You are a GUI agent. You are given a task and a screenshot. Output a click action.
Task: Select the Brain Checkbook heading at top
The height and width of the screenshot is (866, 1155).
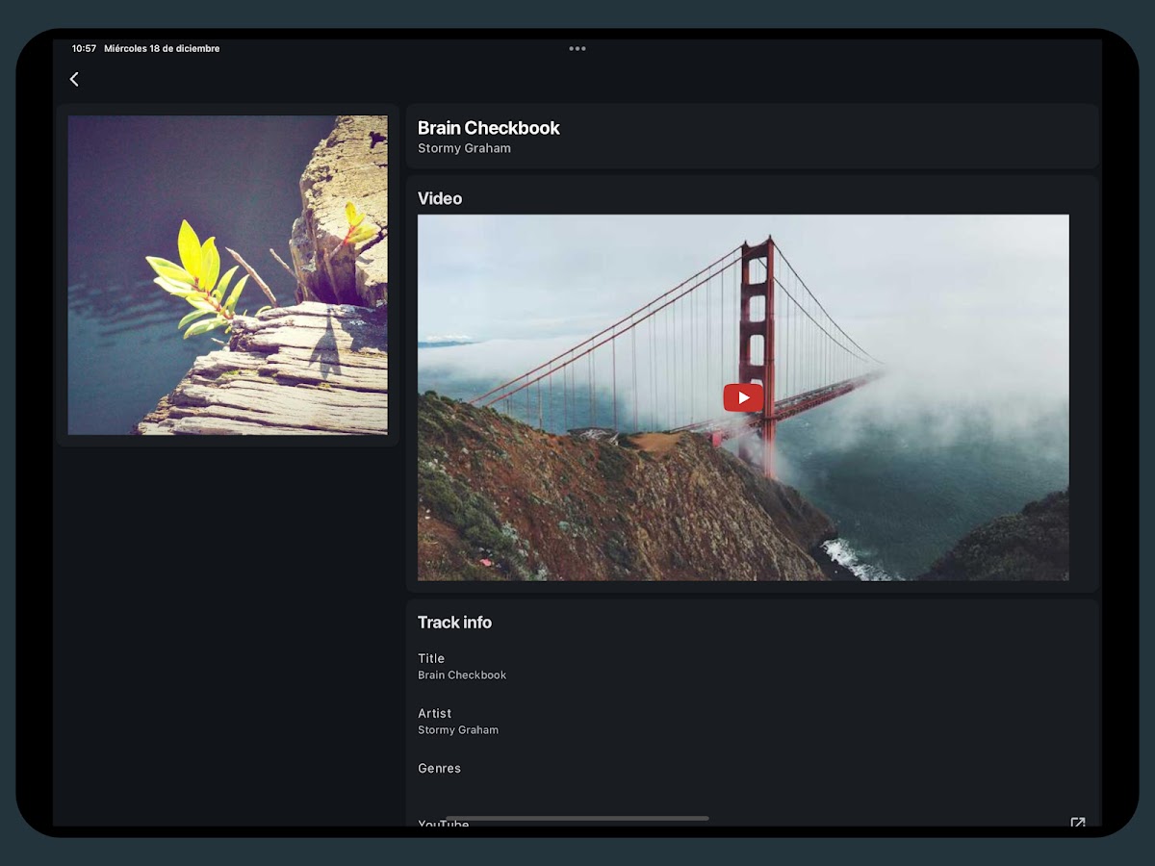(x=489, y=128)
